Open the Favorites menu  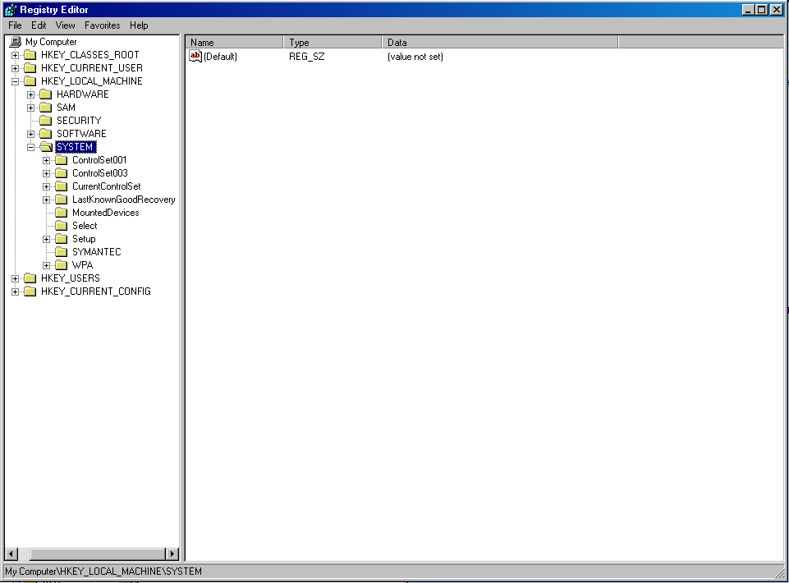pos(102,25)
